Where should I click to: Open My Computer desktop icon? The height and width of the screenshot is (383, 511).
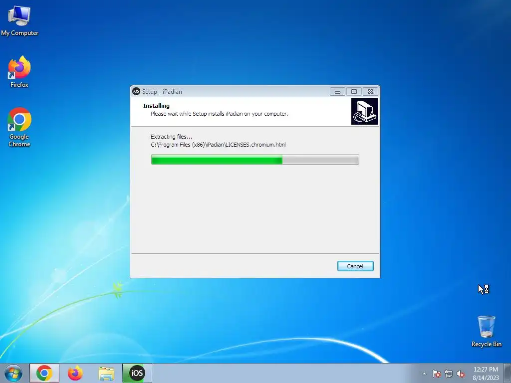[x=19, y=21]
